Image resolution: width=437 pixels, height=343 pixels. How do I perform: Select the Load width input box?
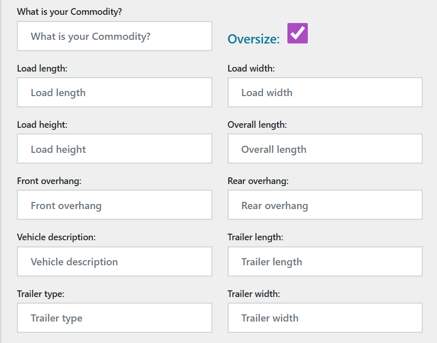pos(325,93)
